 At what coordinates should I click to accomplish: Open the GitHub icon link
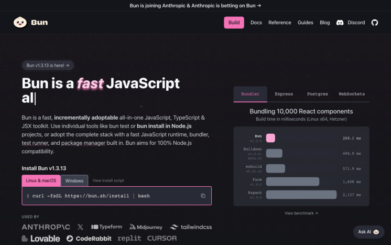coord(375,23)
